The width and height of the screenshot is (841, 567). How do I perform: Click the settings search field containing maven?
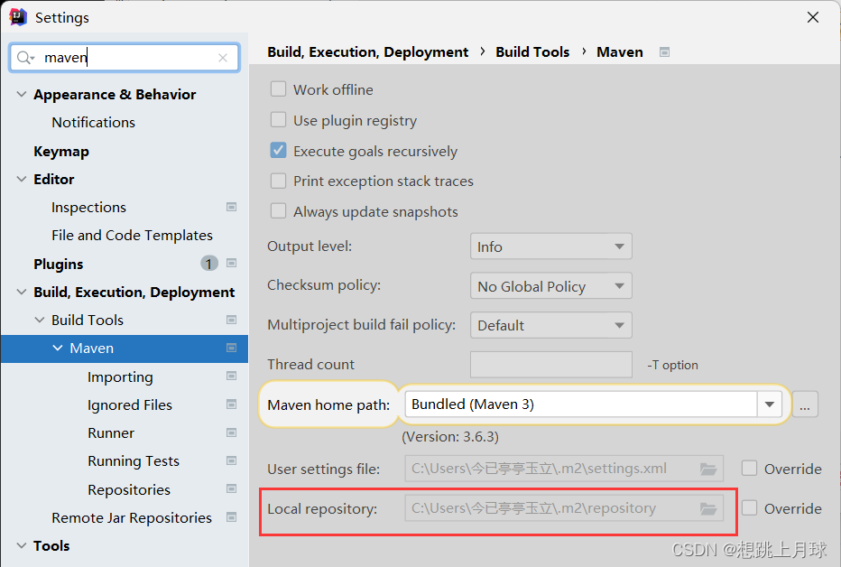(125, 58)
